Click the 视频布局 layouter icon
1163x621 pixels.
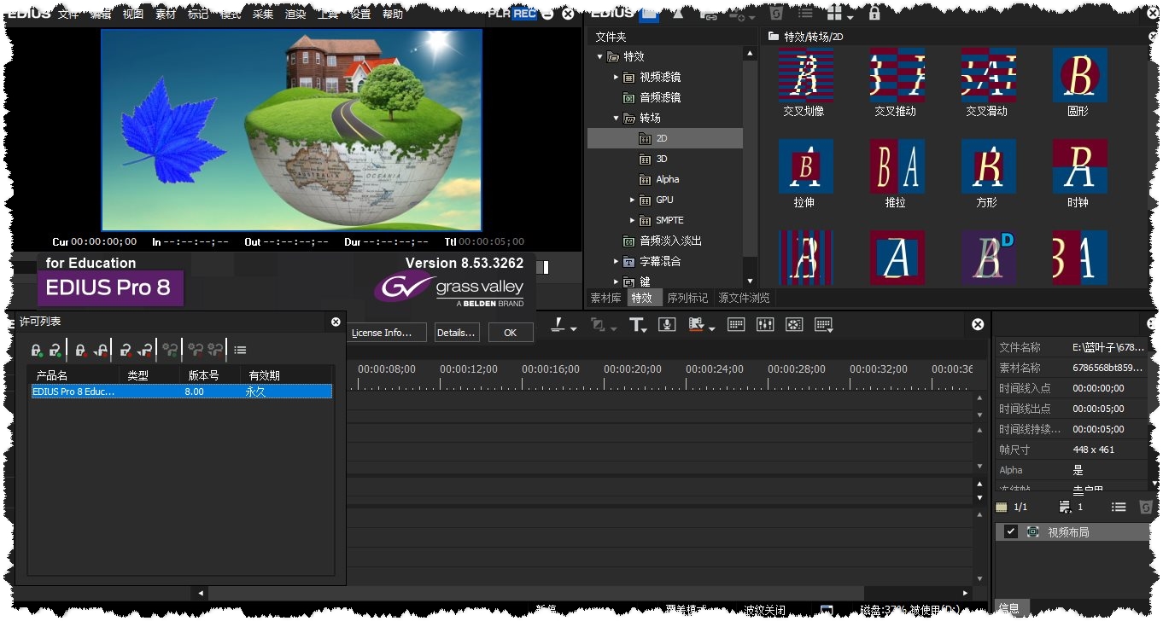pyautogui.click(x=1032, y=531)
